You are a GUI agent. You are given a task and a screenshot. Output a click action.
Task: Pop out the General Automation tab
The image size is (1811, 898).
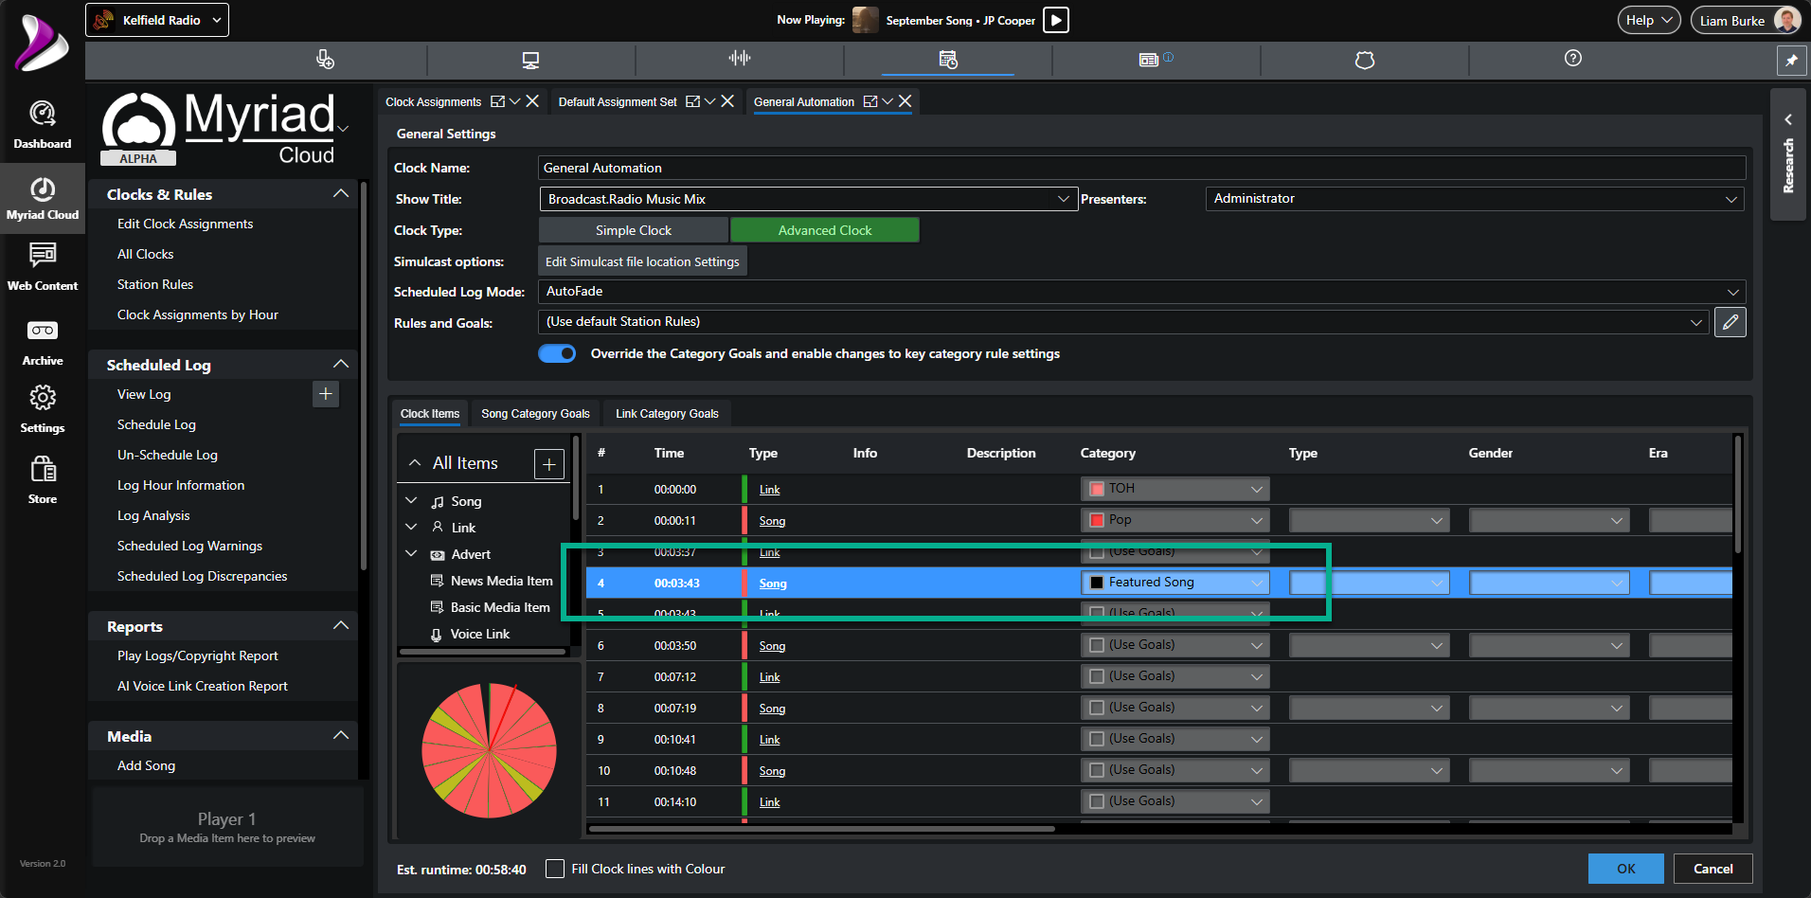pyautogui.click(x=870, y=101)
